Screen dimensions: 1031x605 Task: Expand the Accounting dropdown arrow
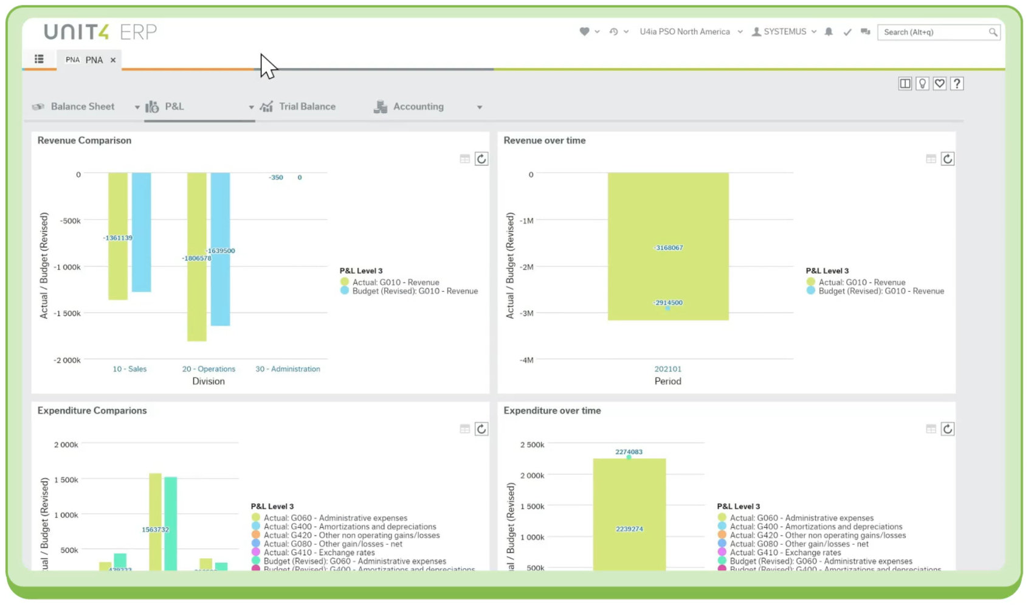[480, 108]
